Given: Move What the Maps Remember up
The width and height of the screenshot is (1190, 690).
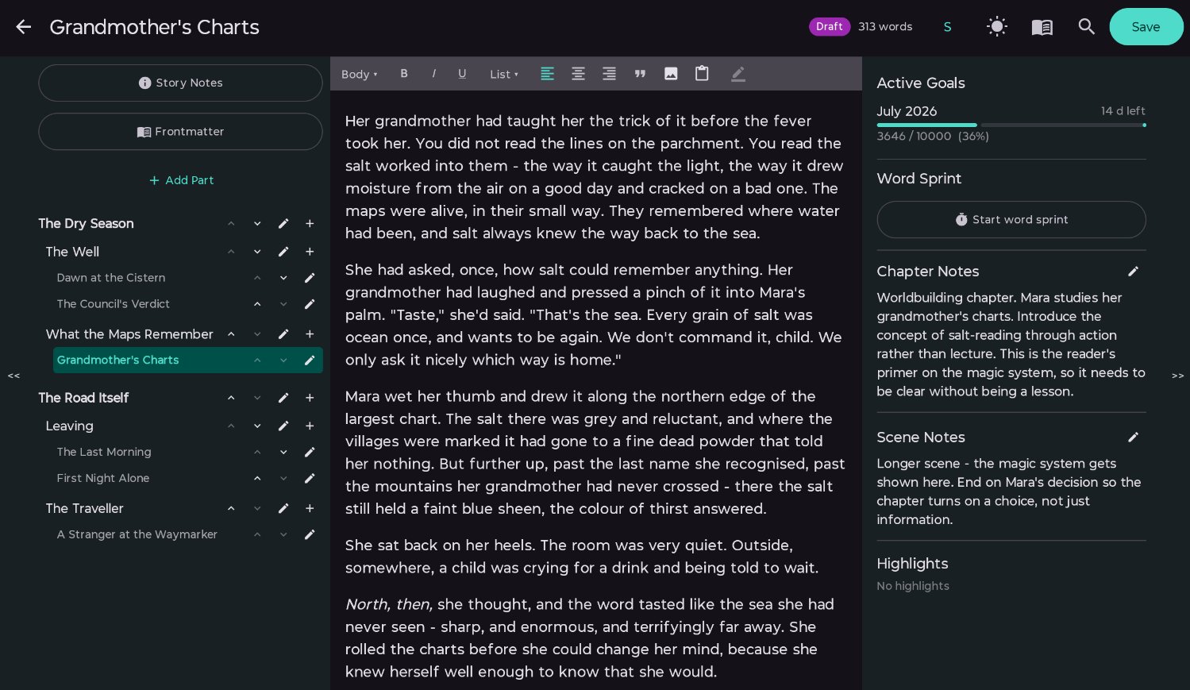Looking at the screenshot, I should click(231, 334).
